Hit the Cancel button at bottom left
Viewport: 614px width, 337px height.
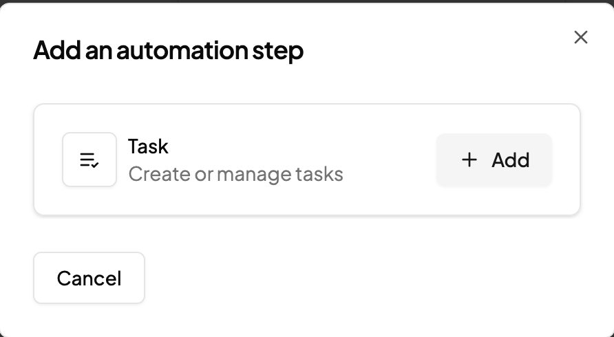click(x=89, y=278)
